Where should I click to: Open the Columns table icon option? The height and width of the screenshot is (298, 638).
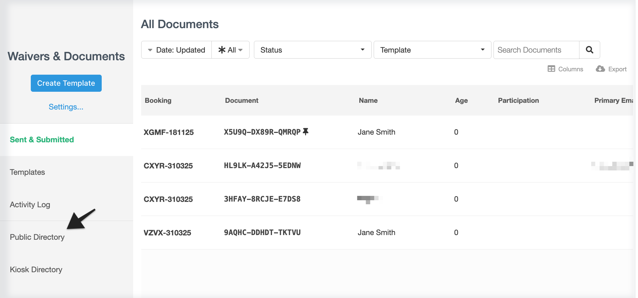551,69
